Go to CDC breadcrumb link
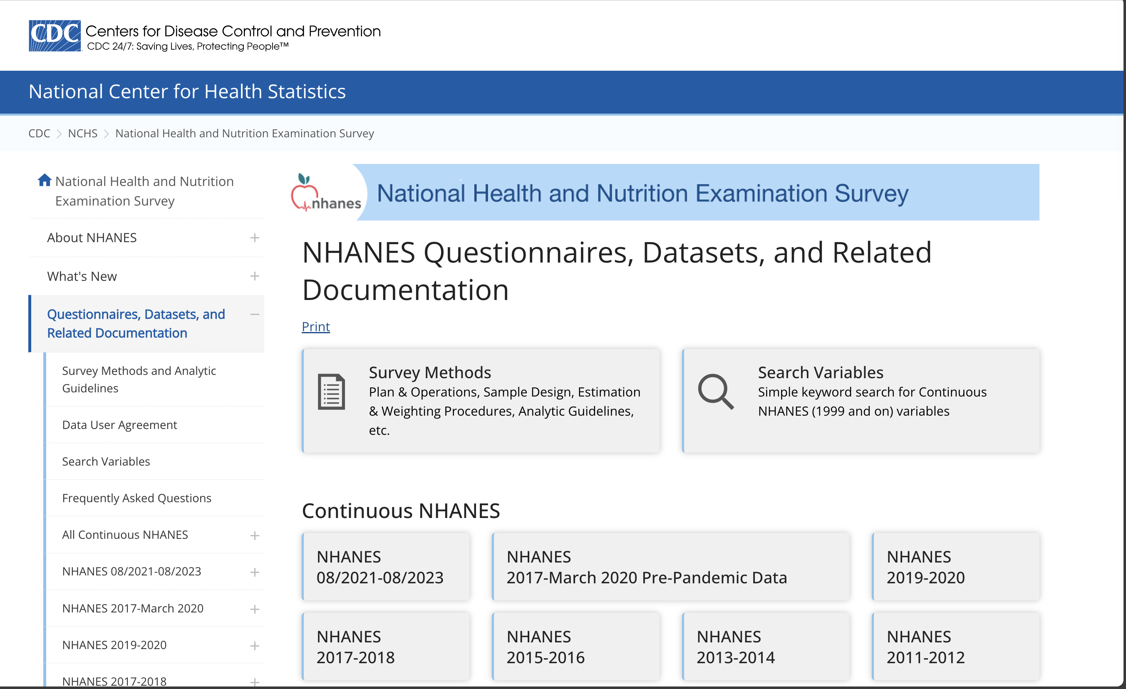Image resolution: width=1126 pixels, height=689 pixels. [x=39, y=134]
